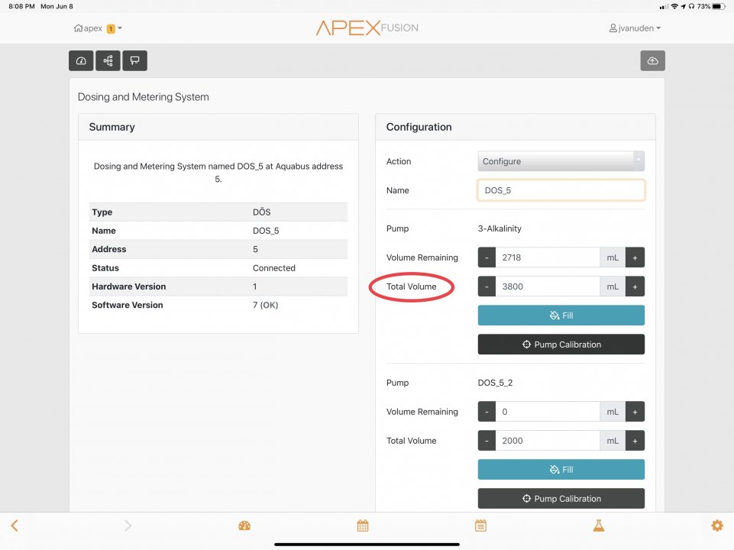Click the Total Volume field showing 3800

point(548,286)
